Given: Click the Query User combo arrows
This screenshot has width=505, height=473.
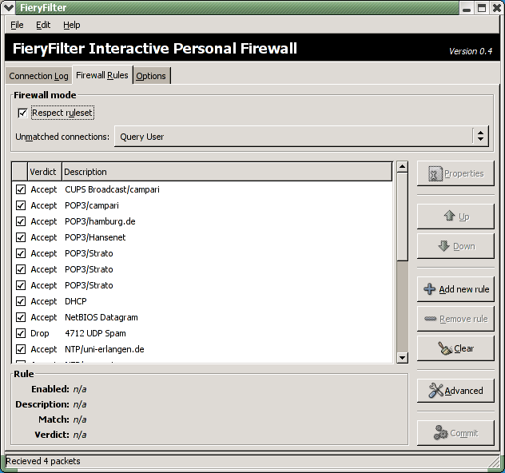Looking at the screenshot, I should pyautogui.click(x=480, y=136).
